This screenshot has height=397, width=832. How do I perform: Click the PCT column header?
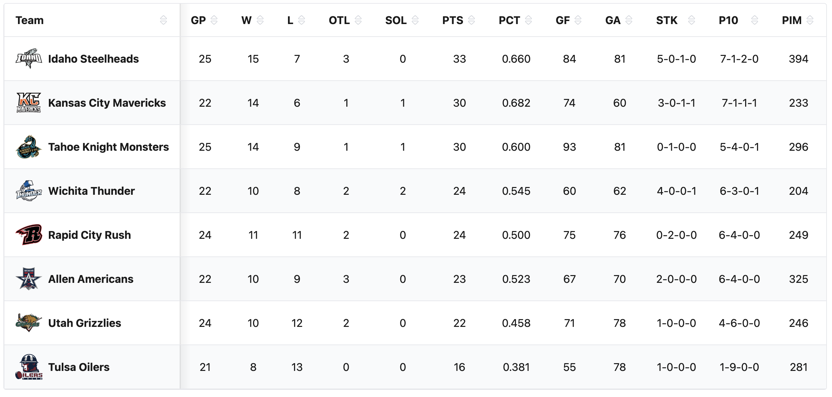coord(509,20)
